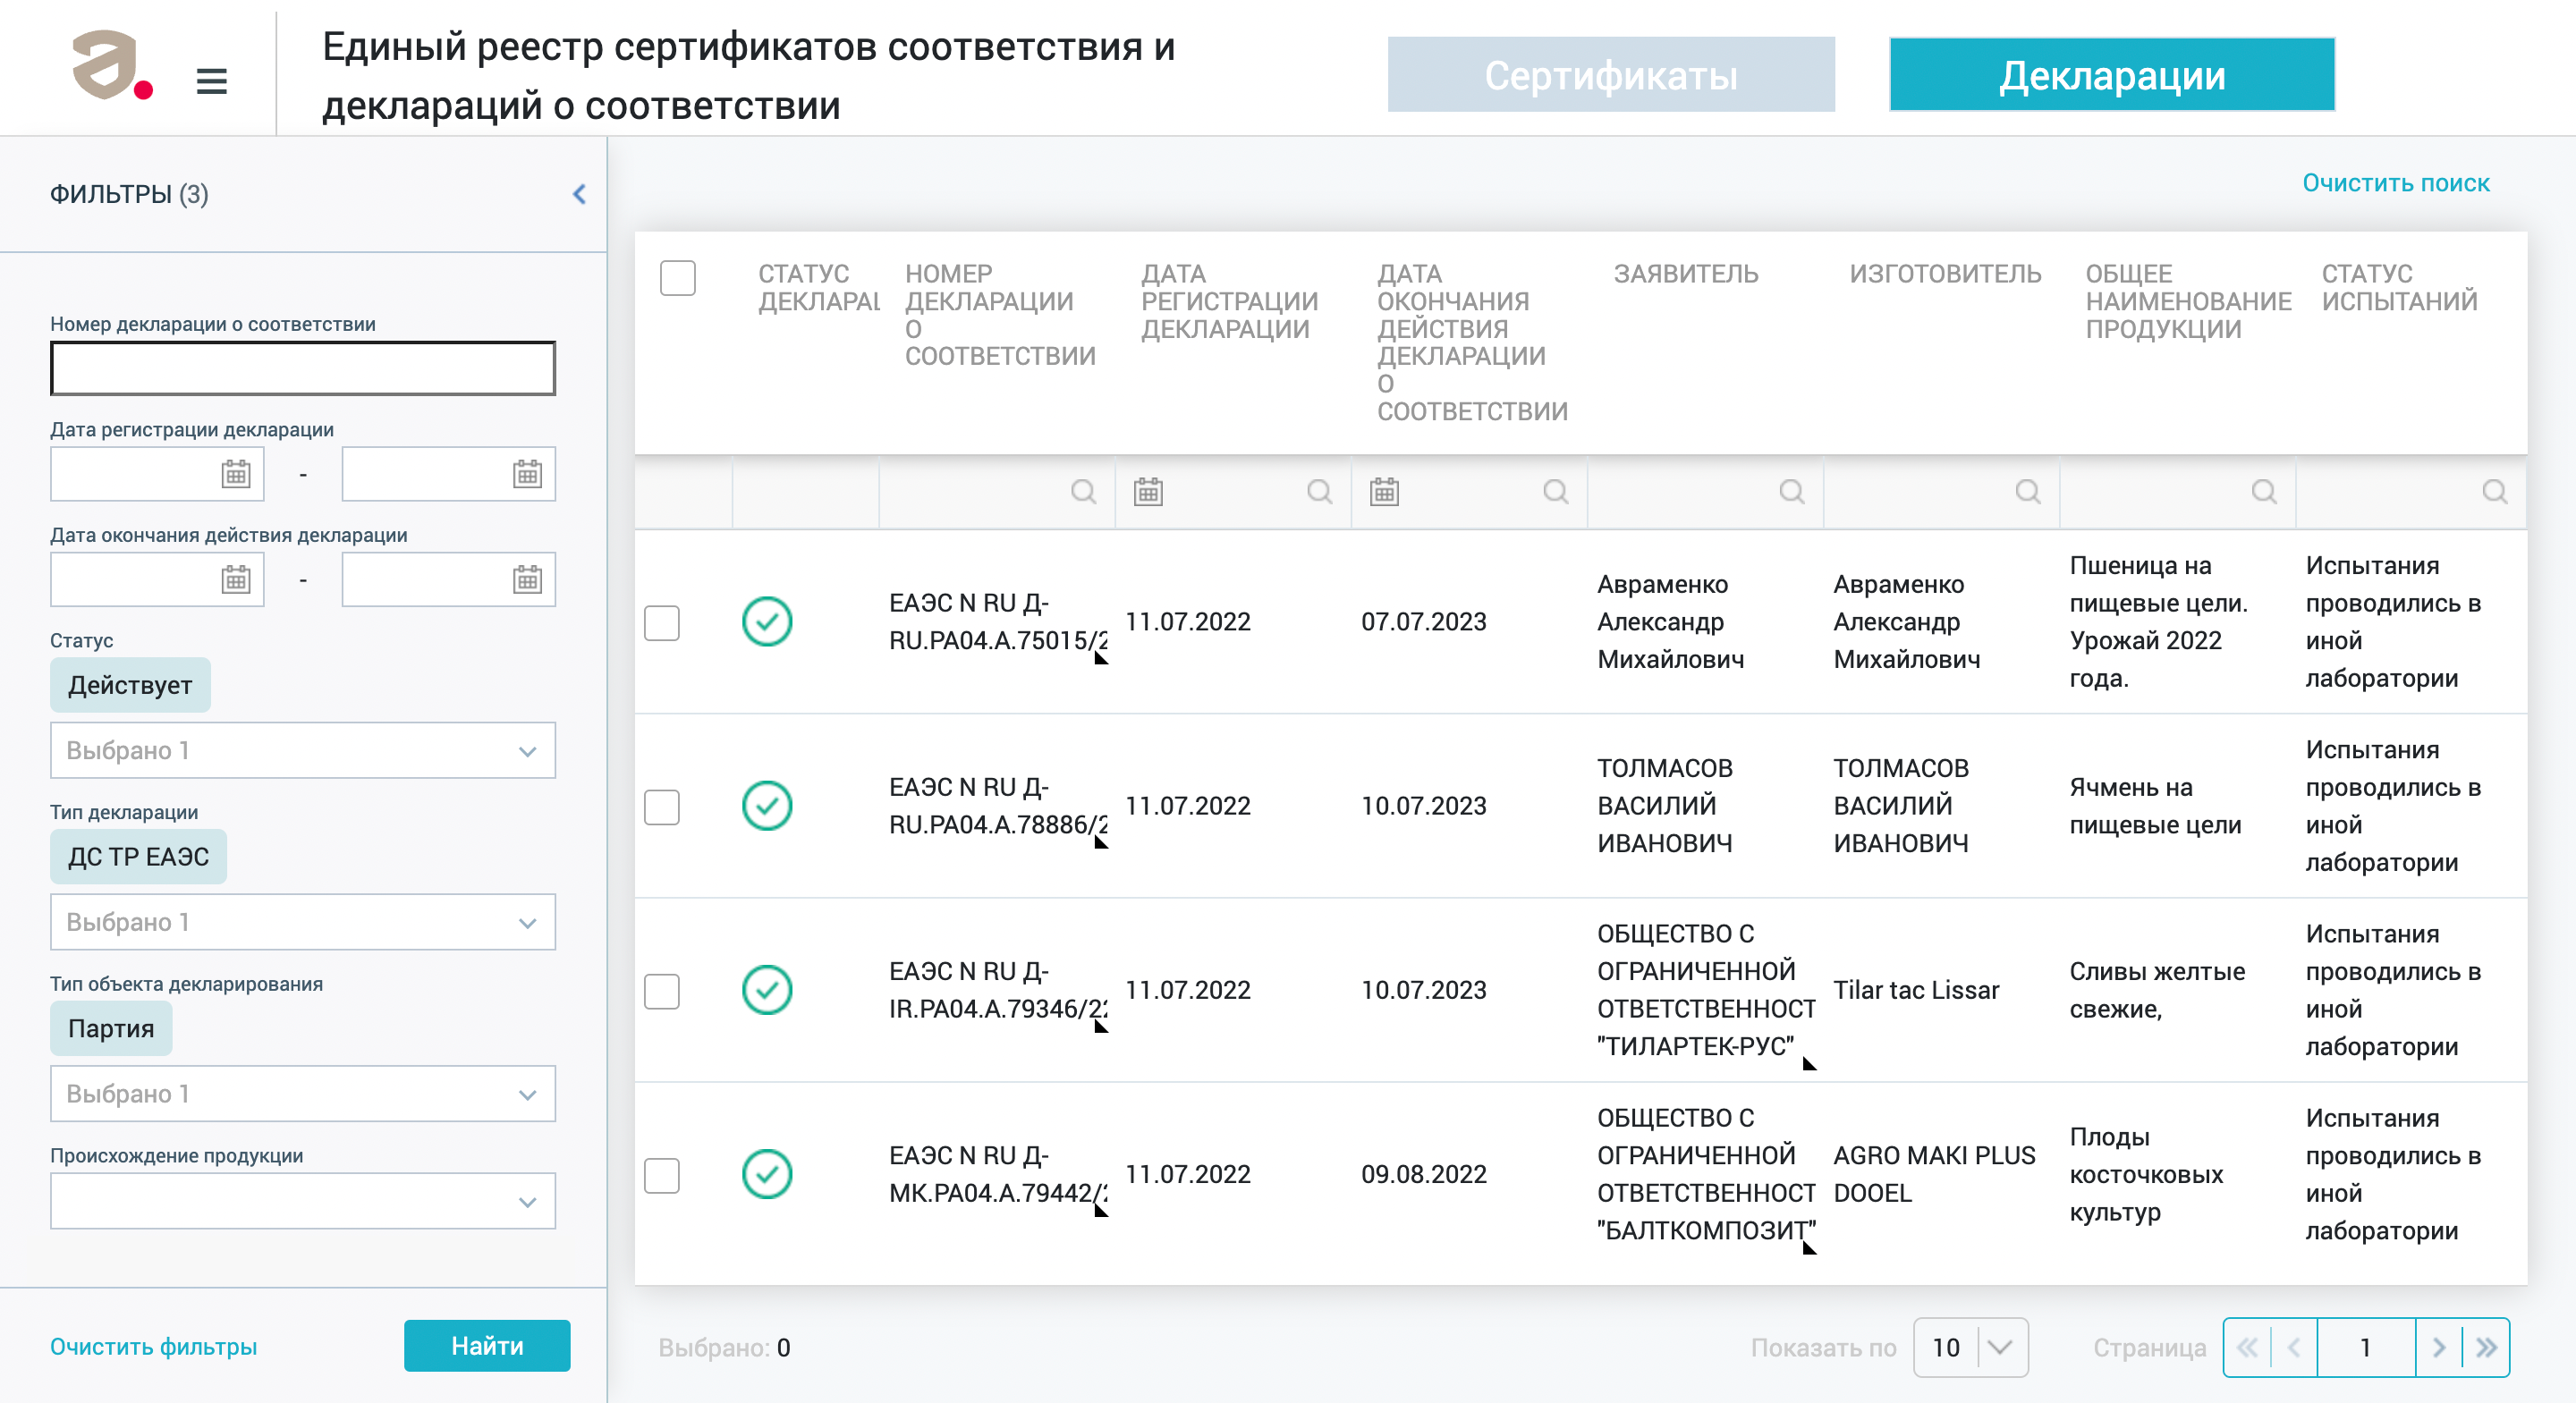
Task: Open declaration IR.РА04.А.79346
Action: tap(997, 990)
